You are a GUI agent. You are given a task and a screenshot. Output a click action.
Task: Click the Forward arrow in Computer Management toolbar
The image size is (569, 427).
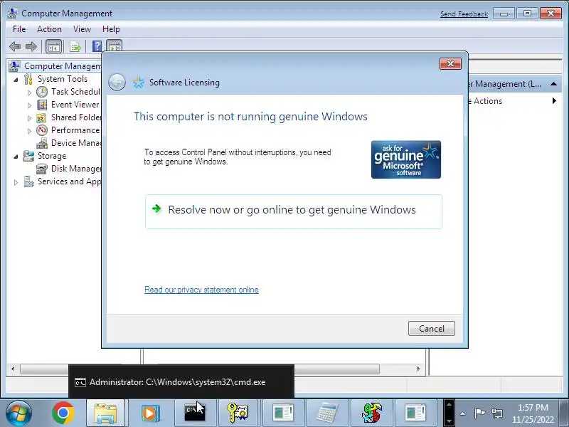pos(31,46)
